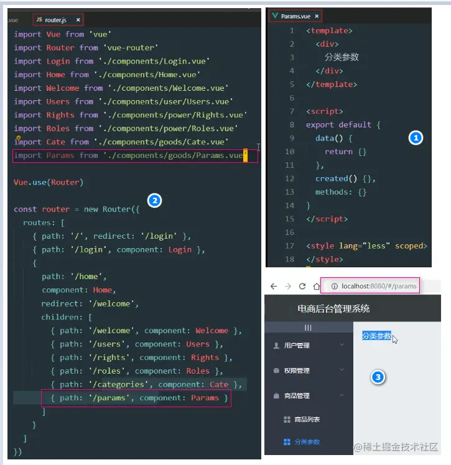Click the grid icon beside 商品列表
The width and height of the screenshot is (451, 465).
pyautogui.click(x=287, y=420)
